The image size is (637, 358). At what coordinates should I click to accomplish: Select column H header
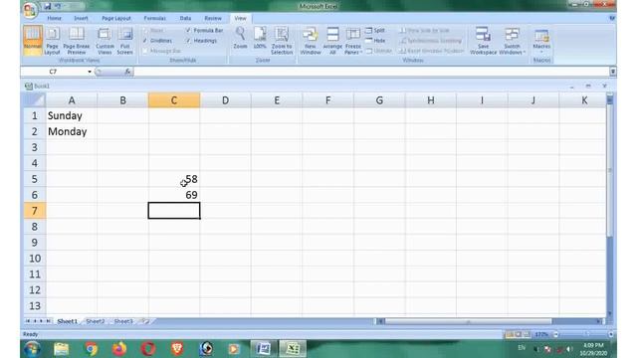point(431,100)
